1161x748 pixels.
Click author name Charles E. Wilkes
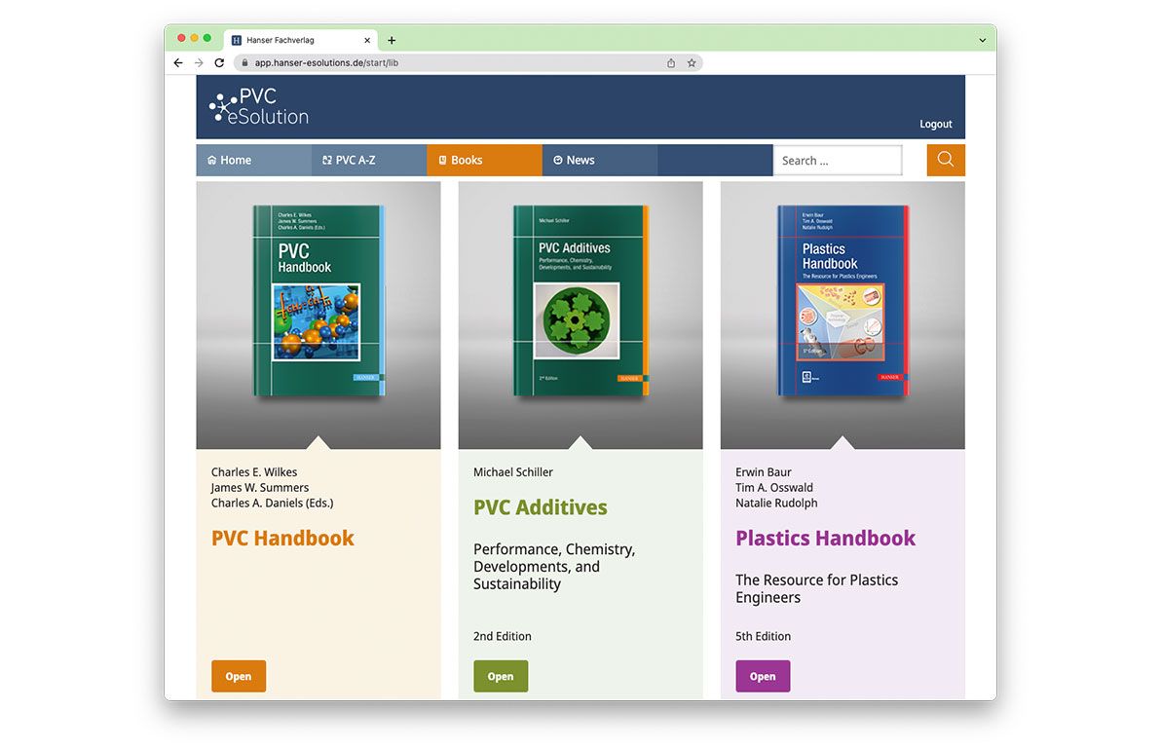254,471
